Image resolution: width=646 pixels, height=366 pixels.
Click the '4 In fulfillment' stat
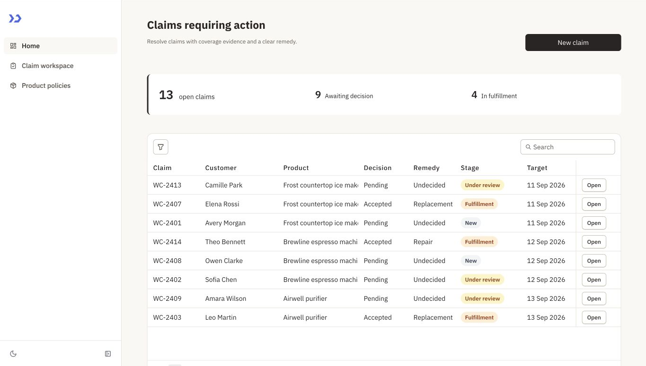494,95
